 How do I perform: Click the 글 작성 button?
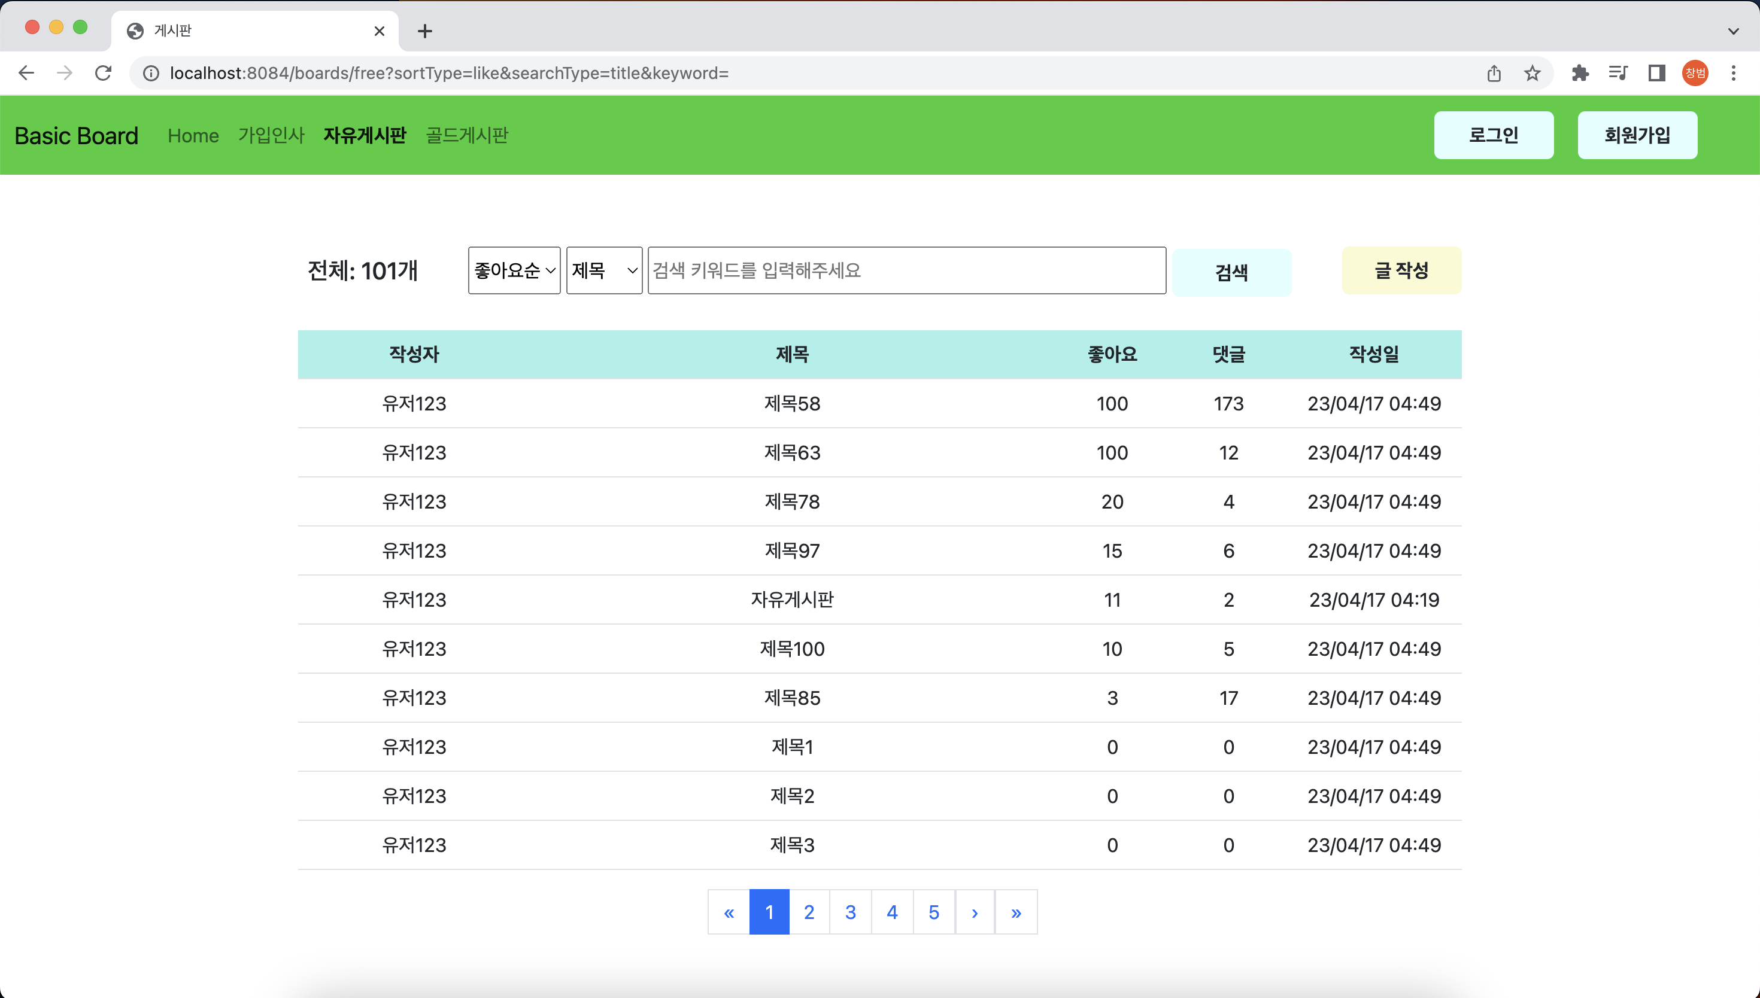1401,271
